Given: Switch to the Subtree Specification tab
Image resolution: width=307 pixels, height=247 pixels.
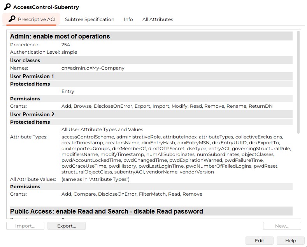Looking at the screenshot, I should pos(89,19).
